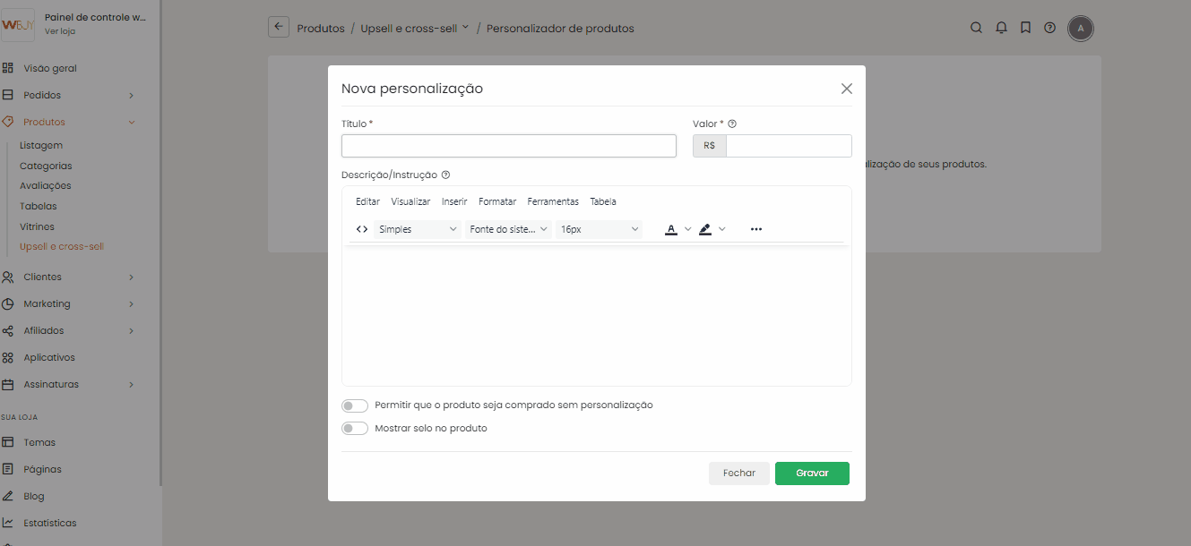Open the Formatar menu in editor
The image size is (1191, 546).
(x=497, y=201)
